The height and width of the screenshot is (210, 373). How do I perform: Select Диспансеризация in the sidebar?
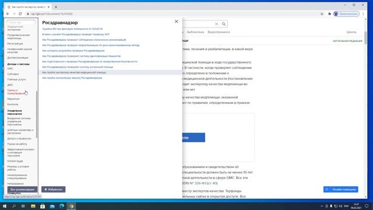17,58
